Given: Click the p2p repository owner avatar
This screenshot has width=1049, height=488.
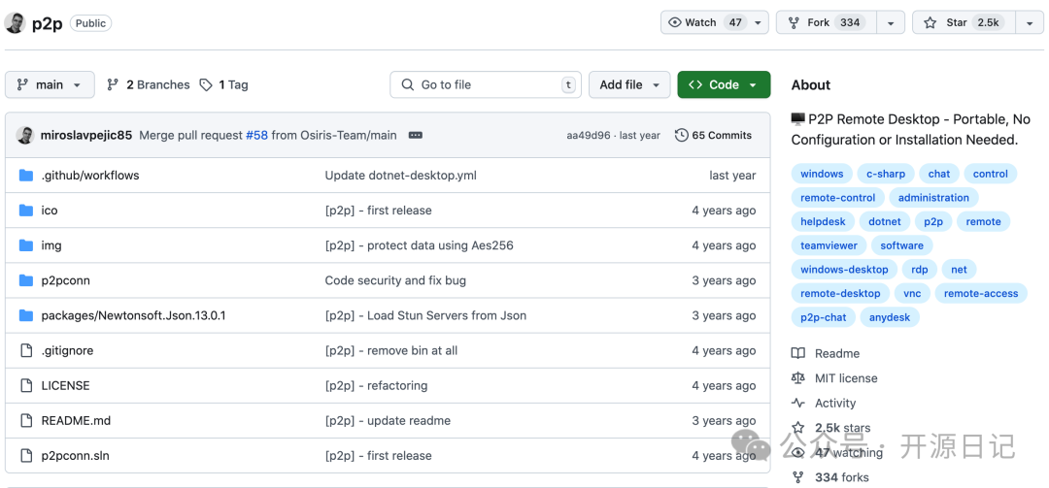Looking at the screenshot, I should (x=15, y=23).
